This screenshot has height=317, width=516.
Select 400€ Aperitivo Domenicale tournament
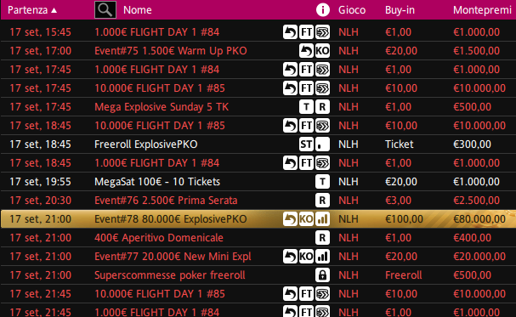(258, 238)
